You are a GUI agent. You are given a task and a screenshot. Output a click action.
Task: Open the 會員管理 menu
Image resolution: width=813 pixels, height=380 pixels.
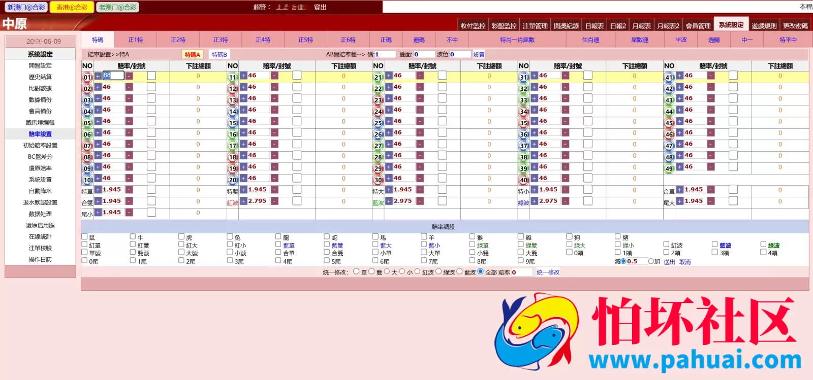click(698, 26)
